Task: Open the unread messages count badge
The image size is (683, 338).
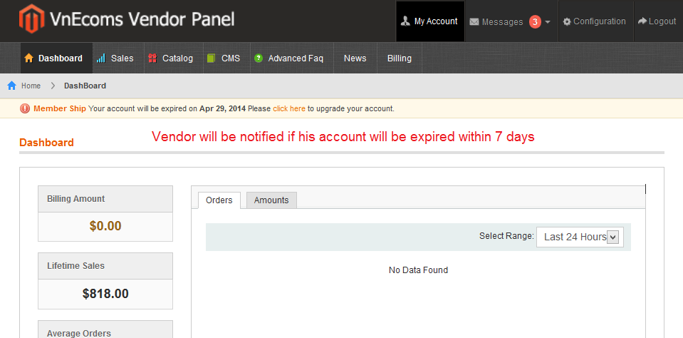Action: click(x=535, y=21)
